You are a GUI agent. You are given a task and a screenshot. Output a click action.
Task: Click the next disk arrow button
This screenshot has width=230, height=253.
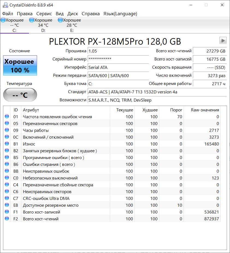[x=223, y=40]
